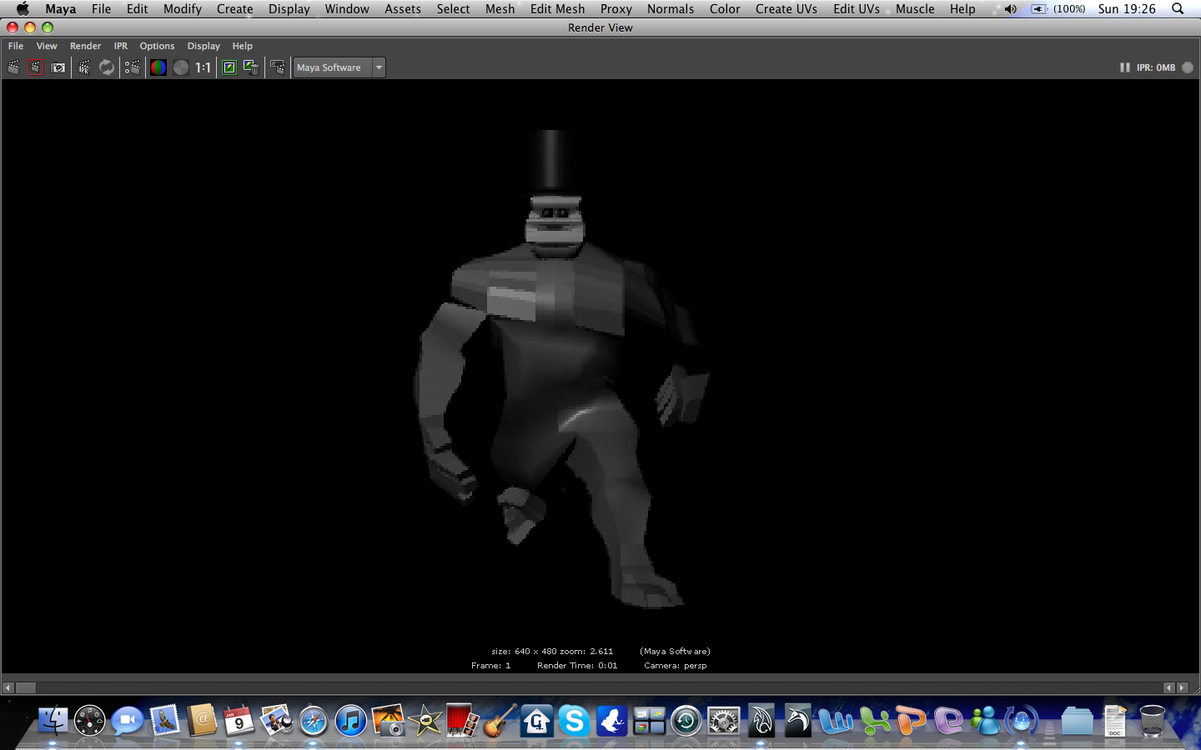1201x750 pixels.
Task: Open System Preferences gear in Dock
Action: click(723, 721)
